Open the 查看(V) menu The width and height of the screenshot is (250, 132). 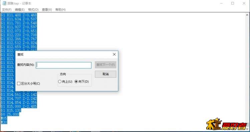47,10
